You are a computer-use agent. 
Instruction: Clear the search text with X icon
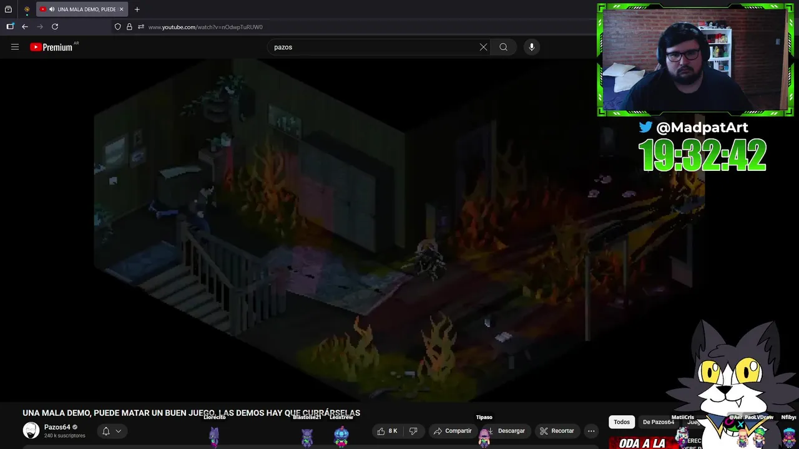pos(483,47)
